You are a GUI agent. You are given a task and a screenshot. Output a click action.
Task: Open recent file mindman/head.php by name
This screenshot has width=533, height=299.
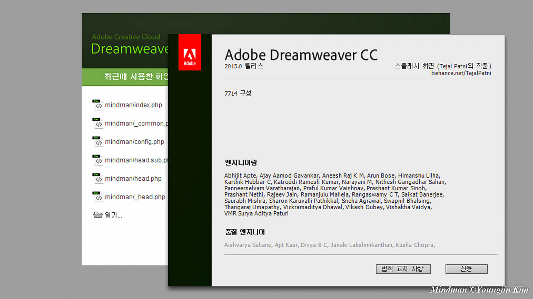click(133, 179)
